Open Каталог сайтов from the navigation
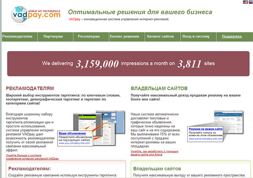 click(160, 36)
